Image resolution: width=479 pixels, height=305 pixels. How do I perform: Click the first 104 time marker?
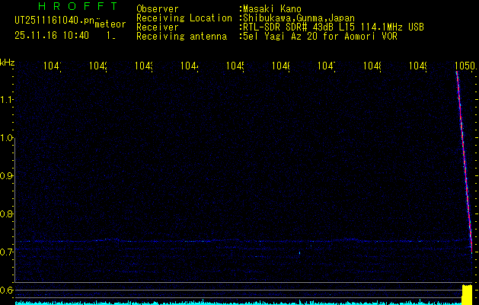[x=52, y=67]
